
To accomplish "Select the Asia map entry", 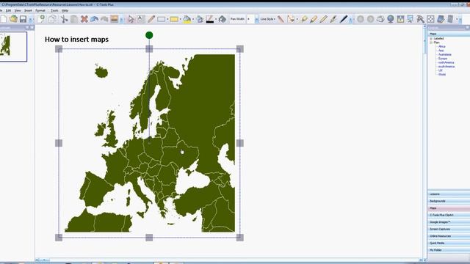I will click(x=441, y=51).
